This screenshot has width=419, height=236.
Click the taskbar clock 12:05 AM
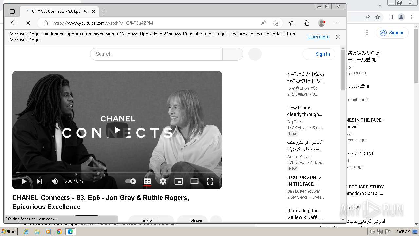pos(402,232)
